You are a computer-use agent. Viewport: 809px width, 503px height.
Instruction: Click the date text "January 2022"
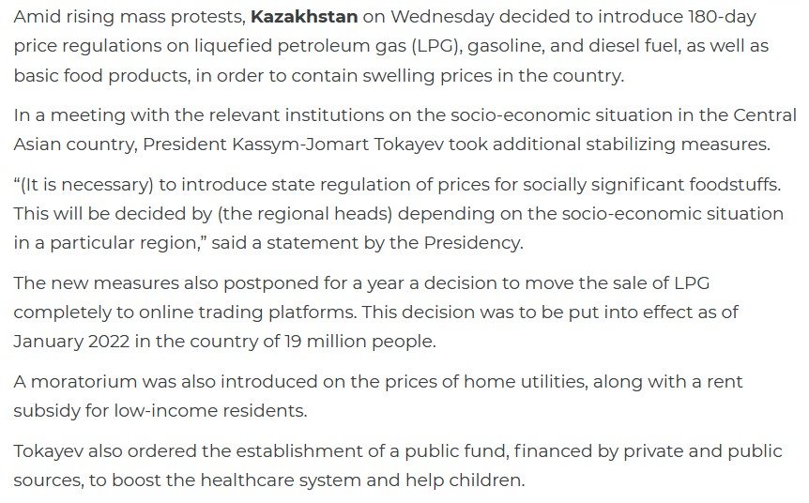click(70, 340)
